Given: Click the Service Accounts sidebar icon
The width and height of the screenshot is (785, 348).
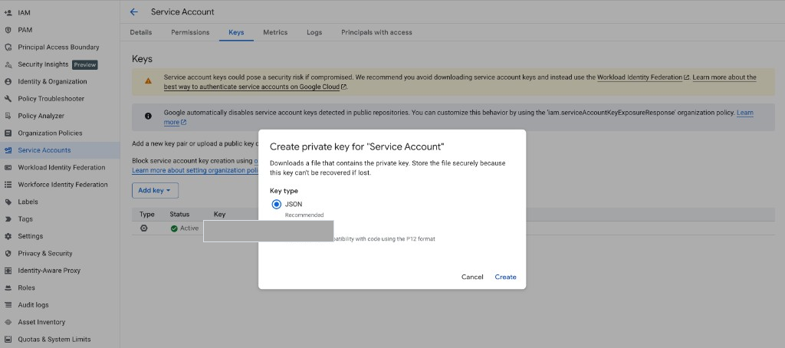Looking at the screenshot, I should (x=8, y=150).
